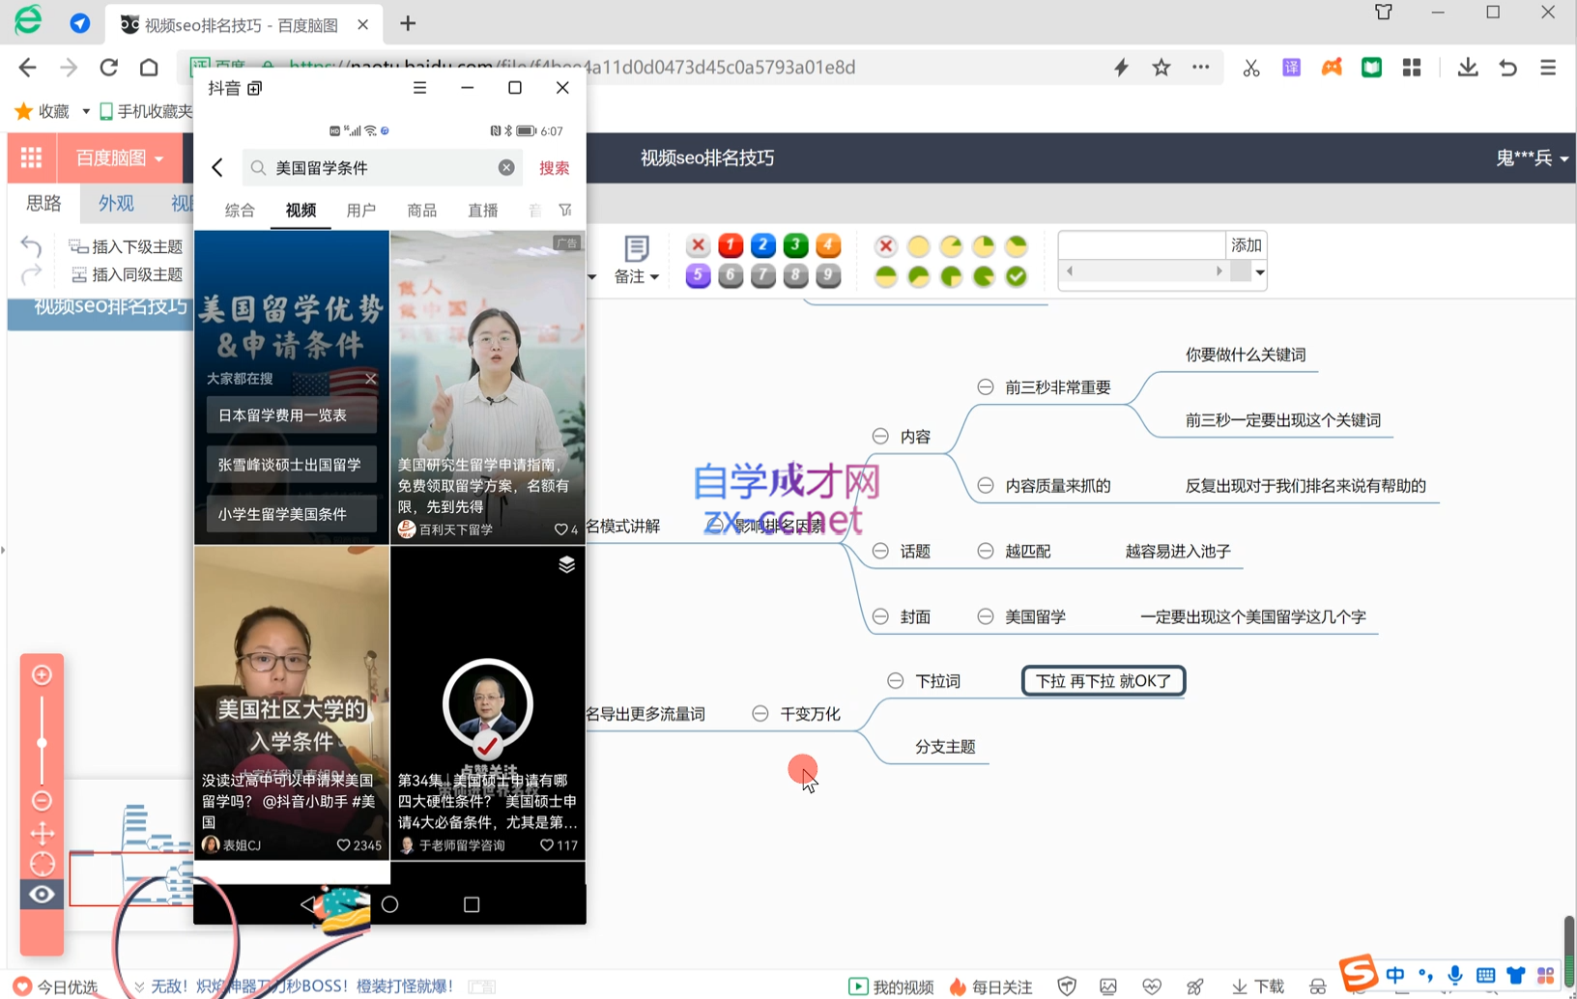Click the tag list horizontal scrollbar
The width and height of the screenshot is (1577, 999).
pos(1144,272)
